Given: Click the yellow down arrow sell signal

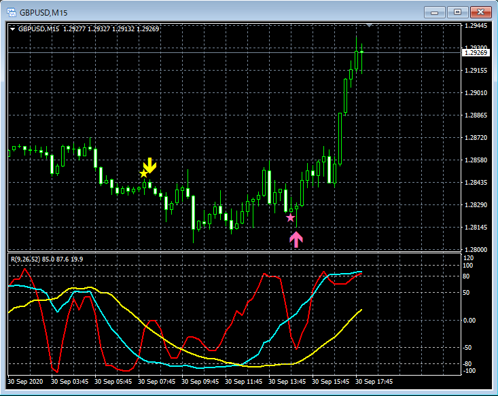Looking at the screenshot, I should (150, 165).
